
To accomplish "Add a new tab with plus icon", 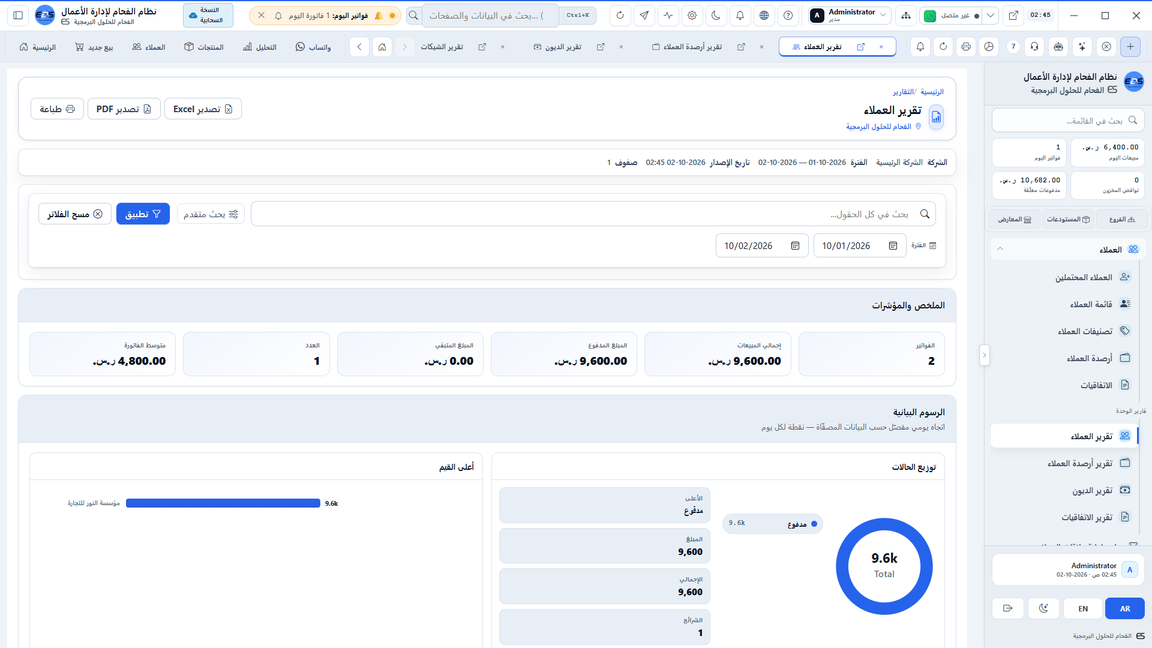I will (x=1130, y=47).
